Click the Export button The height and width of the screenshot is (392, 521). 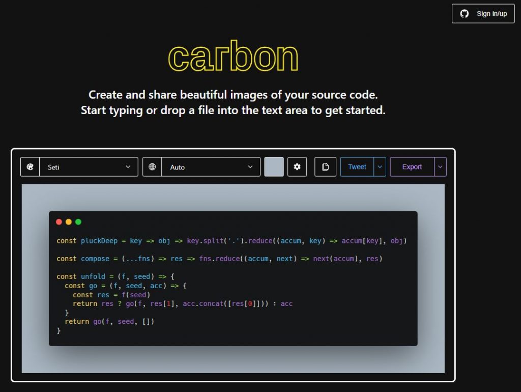coord(412,166)
